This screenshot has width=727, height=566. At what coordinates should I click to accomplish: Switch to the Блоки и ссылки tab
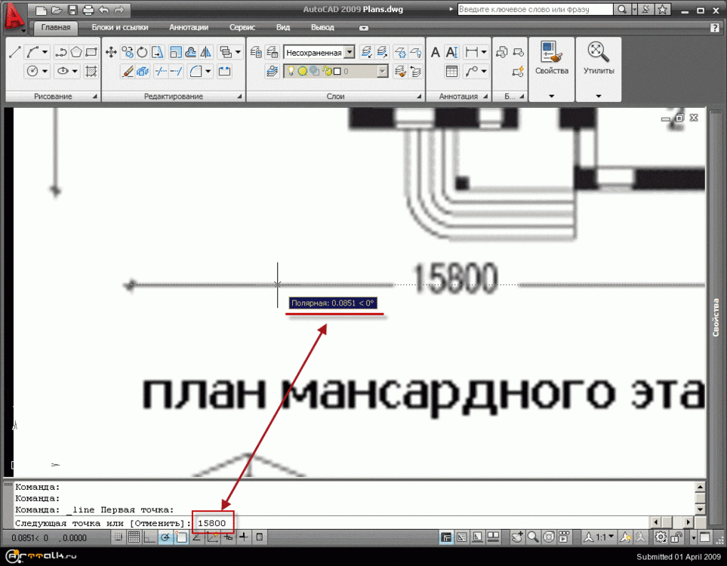click(x=121, y=27)
